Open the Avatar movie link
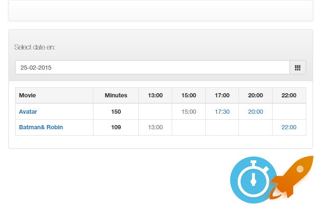This screenshot has width=321, height=222. (x=28, y=112)
